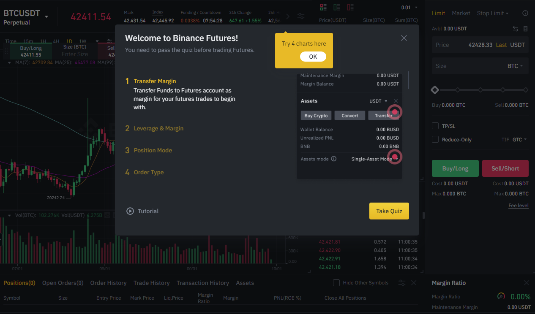Click Transfer in the Assets preview
The width and height of the screenshot is (535, 314).
pos(384,116)
